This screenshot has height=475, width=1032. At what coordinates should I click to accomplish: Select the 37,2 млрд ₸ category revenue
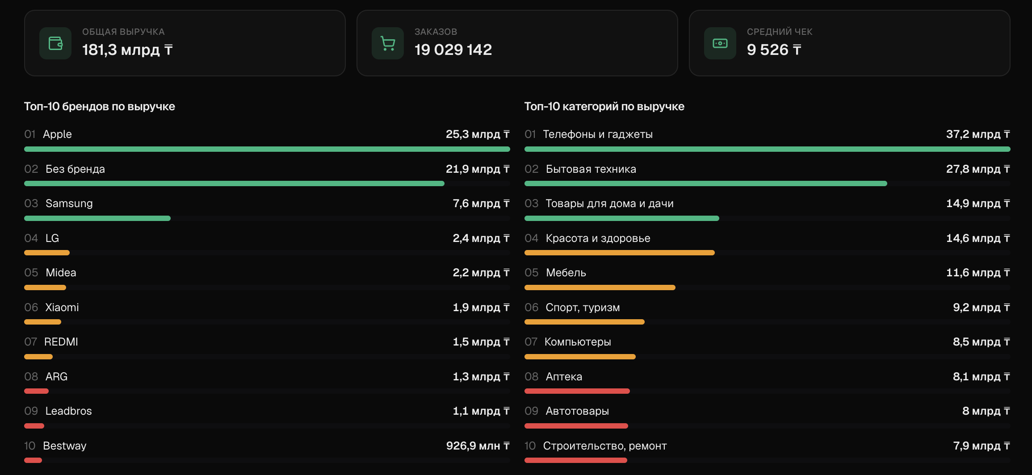(978, 134)
